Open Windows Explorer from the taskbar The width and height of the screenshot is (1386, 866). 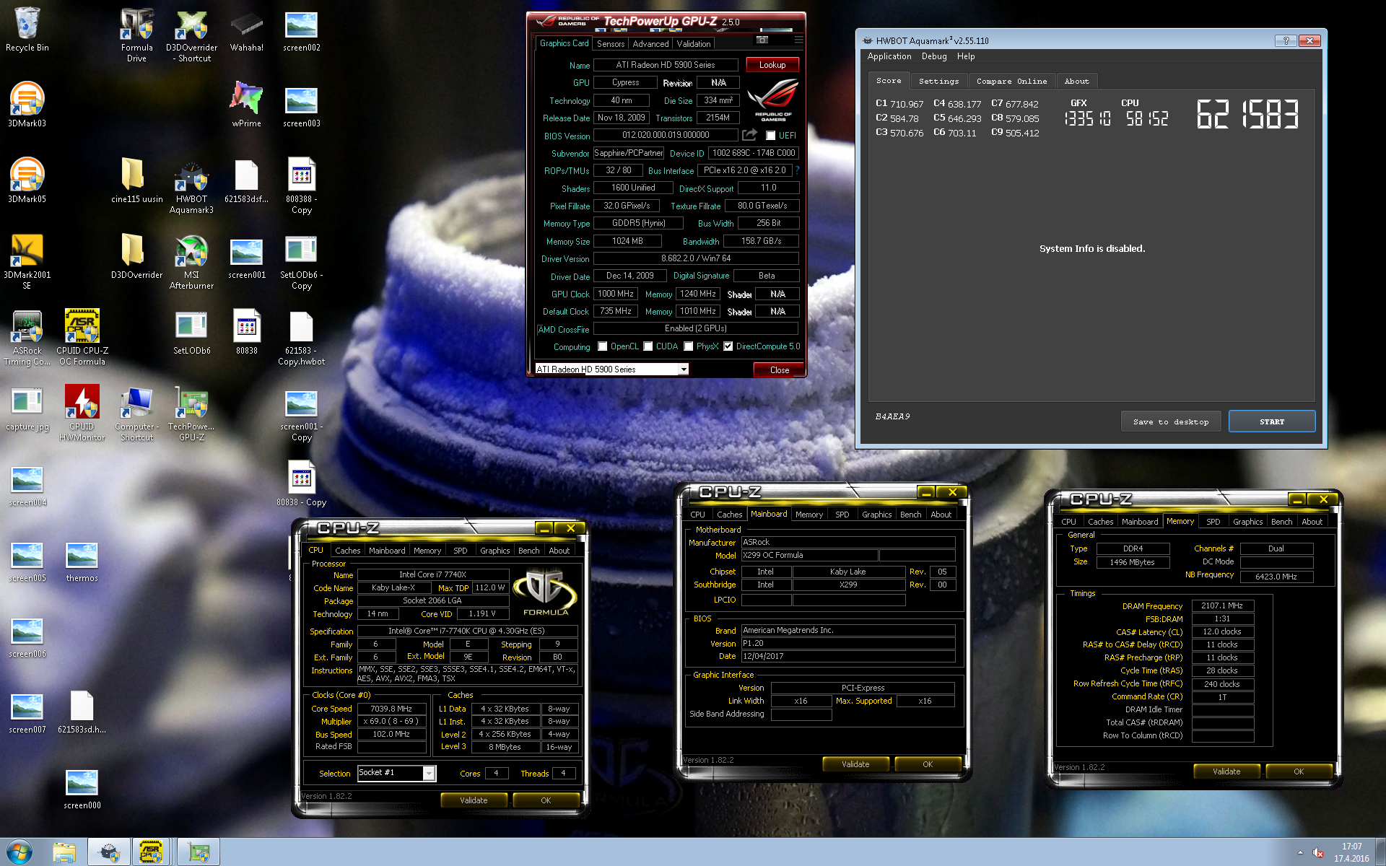coord(64,852)
